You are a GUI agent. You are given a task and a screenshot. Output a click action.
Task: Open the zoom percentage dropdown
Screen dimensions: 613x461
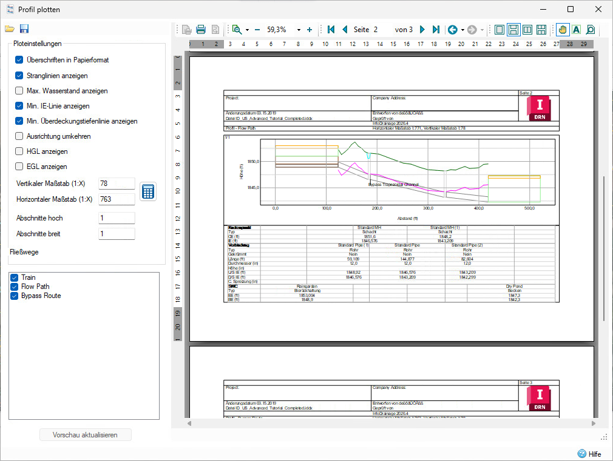click(x=299, y=30)
